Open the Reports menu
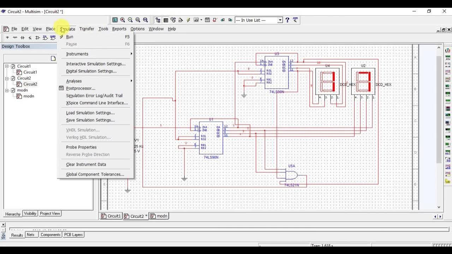The width and height of the screenshot is (452, 254). click(119, 29)
